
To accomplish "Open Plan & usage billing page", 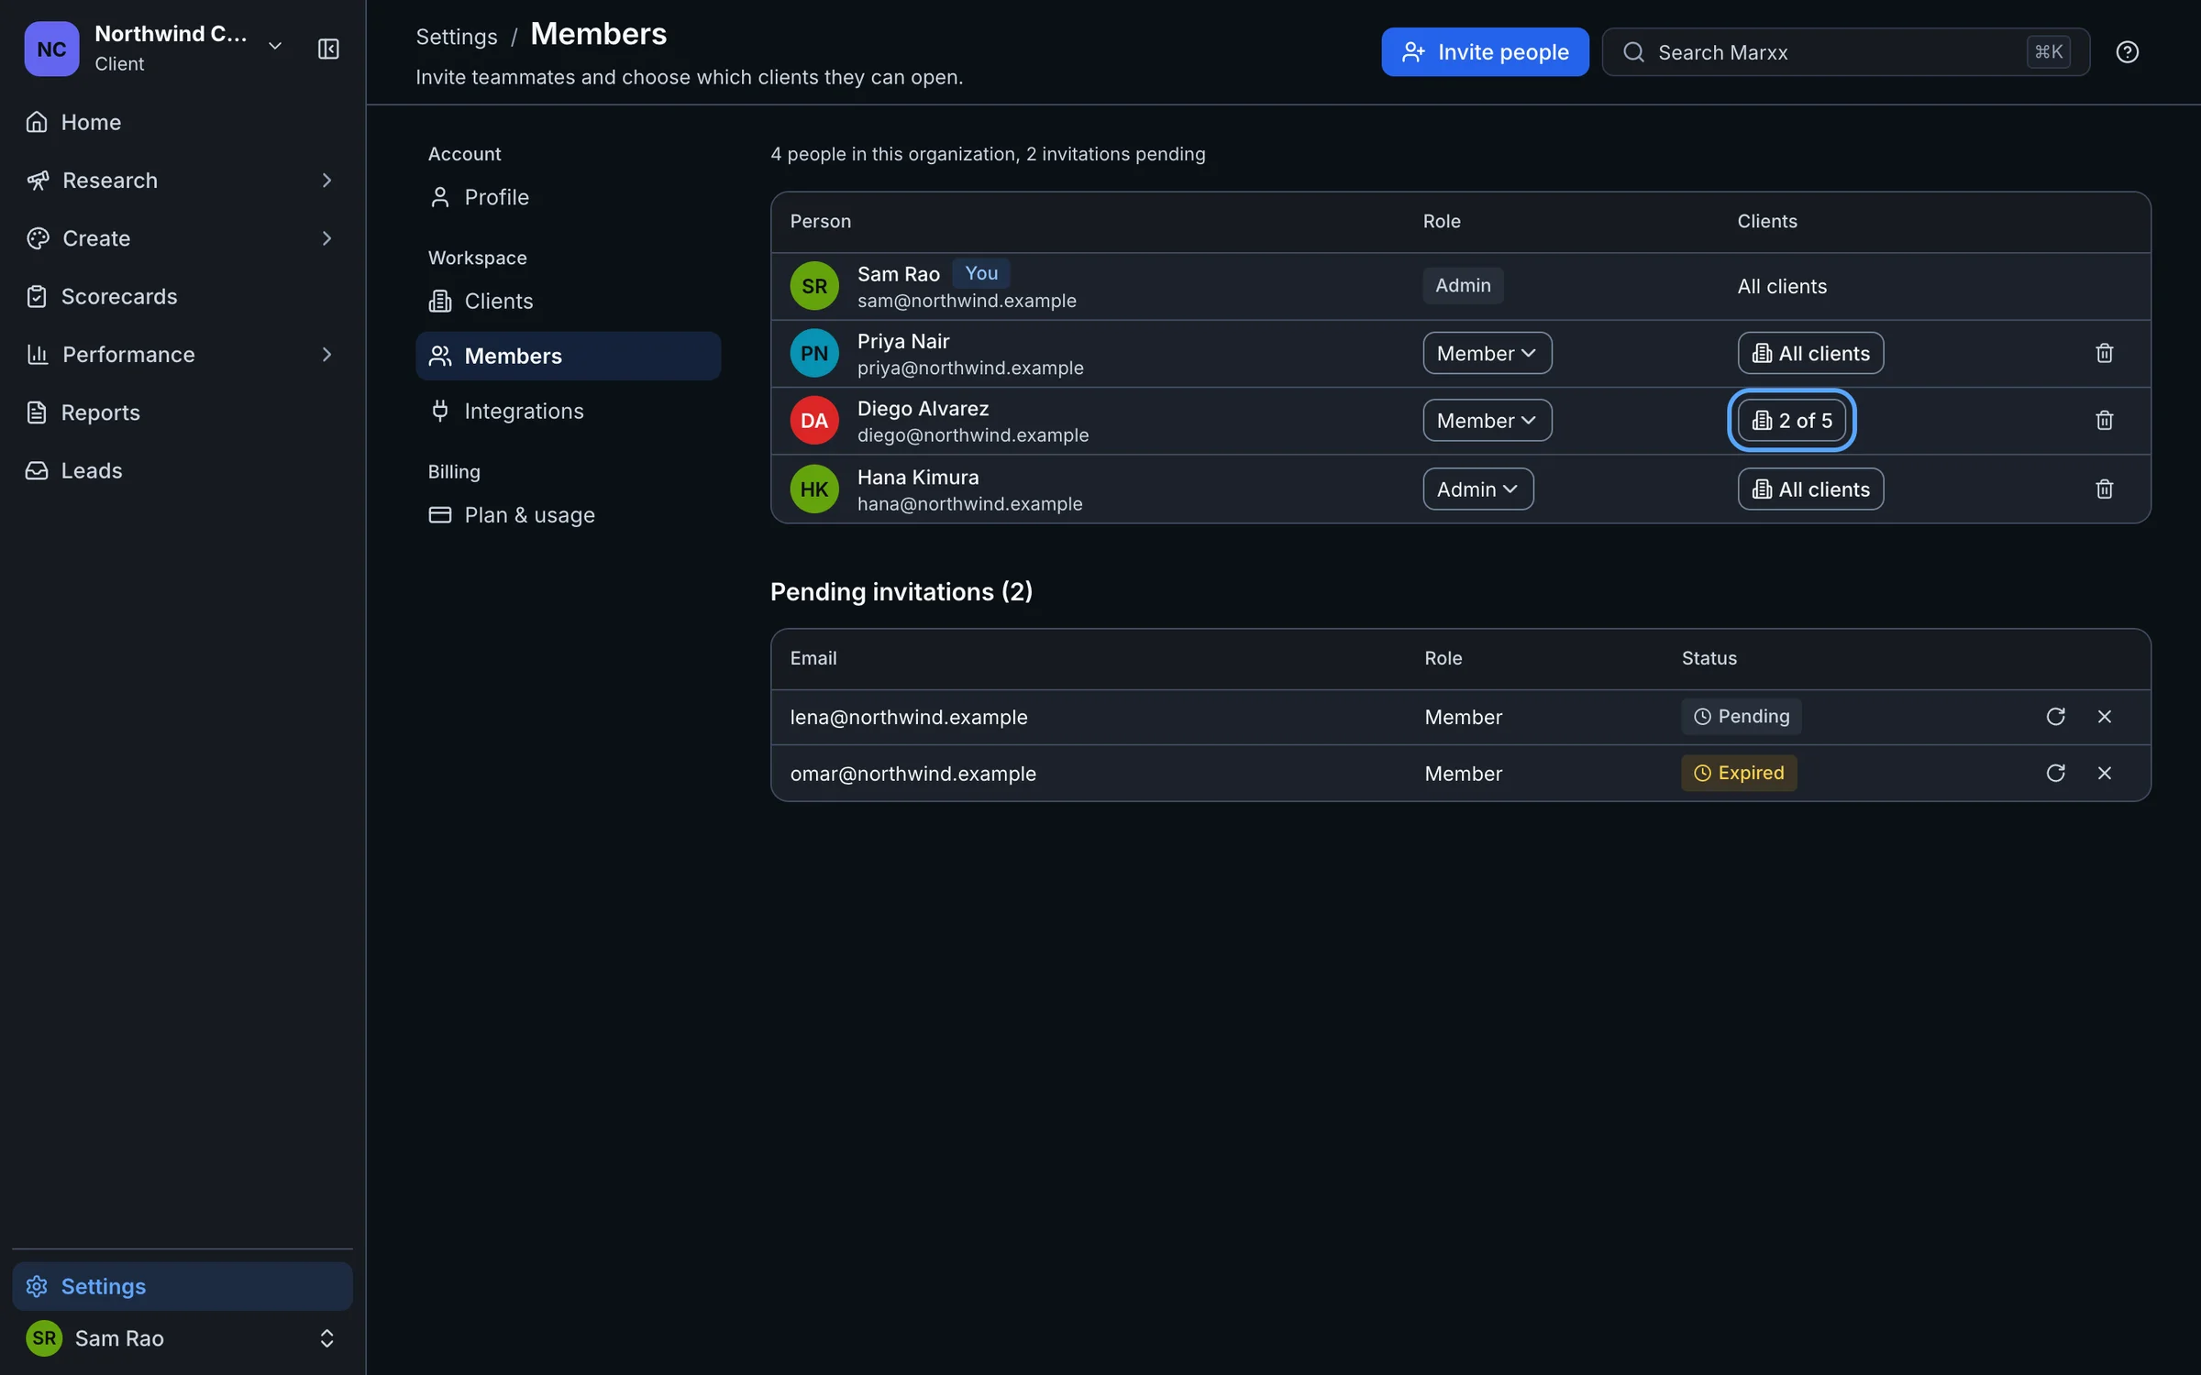I will 568,514.
